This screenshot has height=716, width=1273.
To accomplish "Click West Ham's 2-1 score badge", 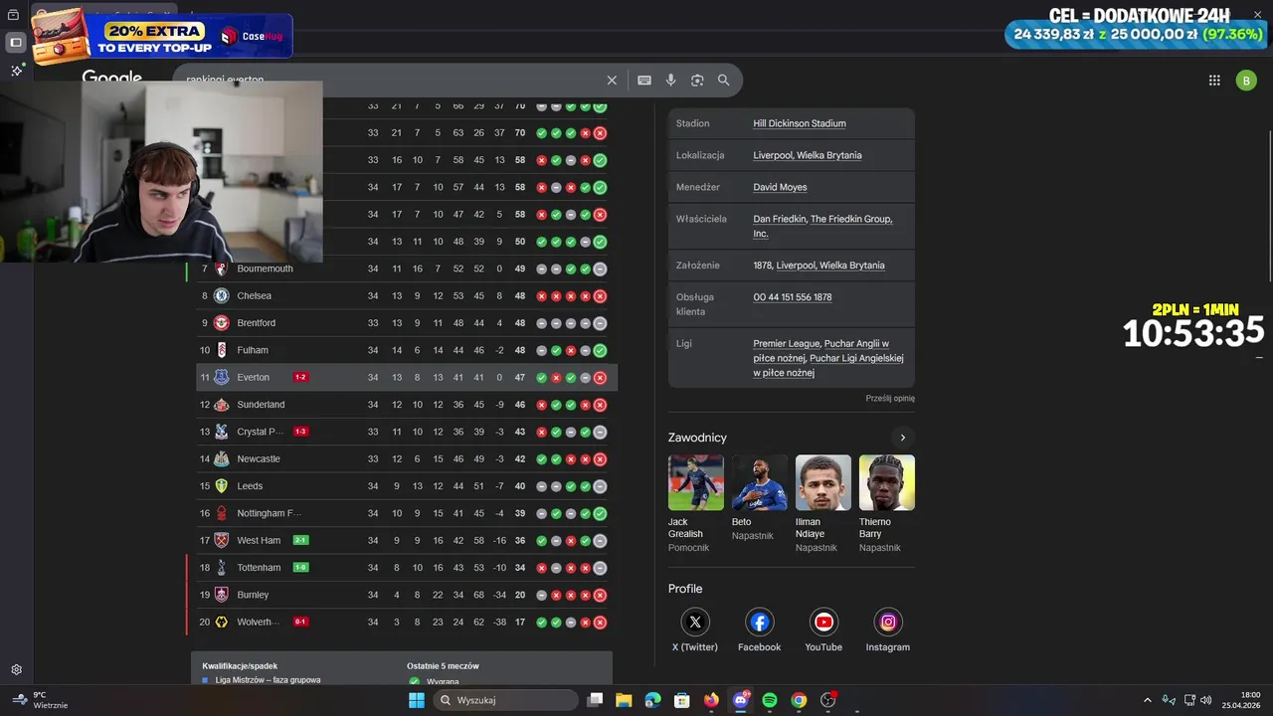I will [300, 541].
